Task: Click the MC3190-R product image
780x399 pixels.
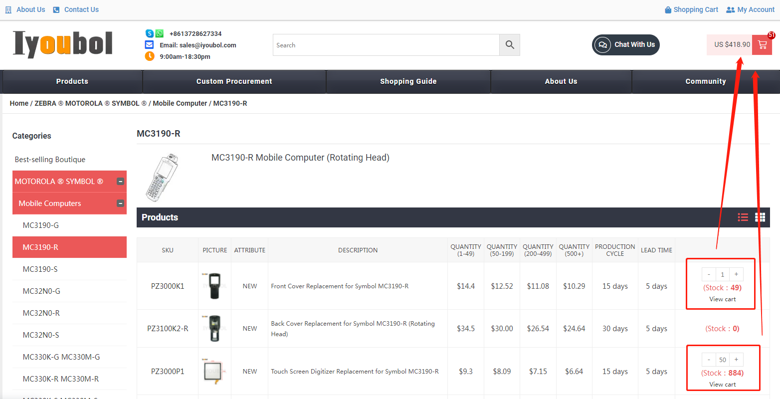Action: pos(162,178)
